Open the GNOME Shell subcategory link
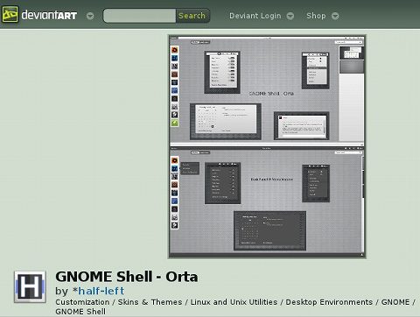This screenshot has width=420, height=317. [x=80, y=312]
